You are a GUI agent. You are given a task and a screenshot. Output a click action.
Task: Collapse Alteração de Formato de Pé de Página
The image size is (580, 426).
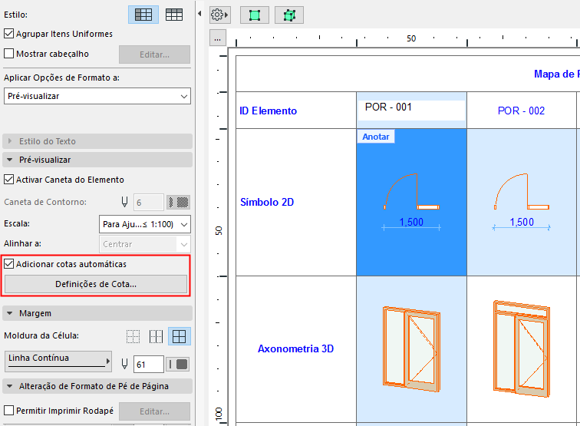(97, 386)
